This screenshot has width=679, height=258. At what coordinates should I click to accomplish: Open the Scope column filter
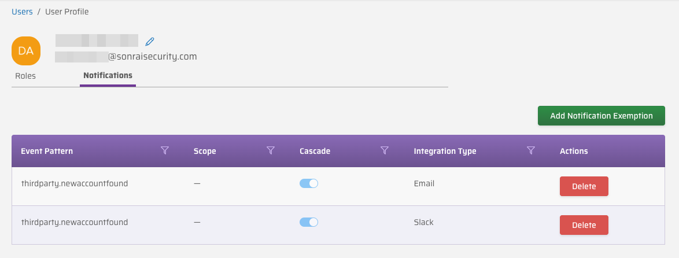click(x=270, y=151)
